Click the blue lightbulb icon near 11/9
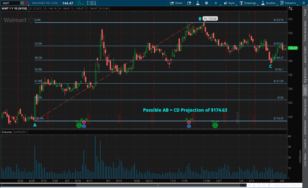This screenshot has height=188, width=308. point(189,126)
